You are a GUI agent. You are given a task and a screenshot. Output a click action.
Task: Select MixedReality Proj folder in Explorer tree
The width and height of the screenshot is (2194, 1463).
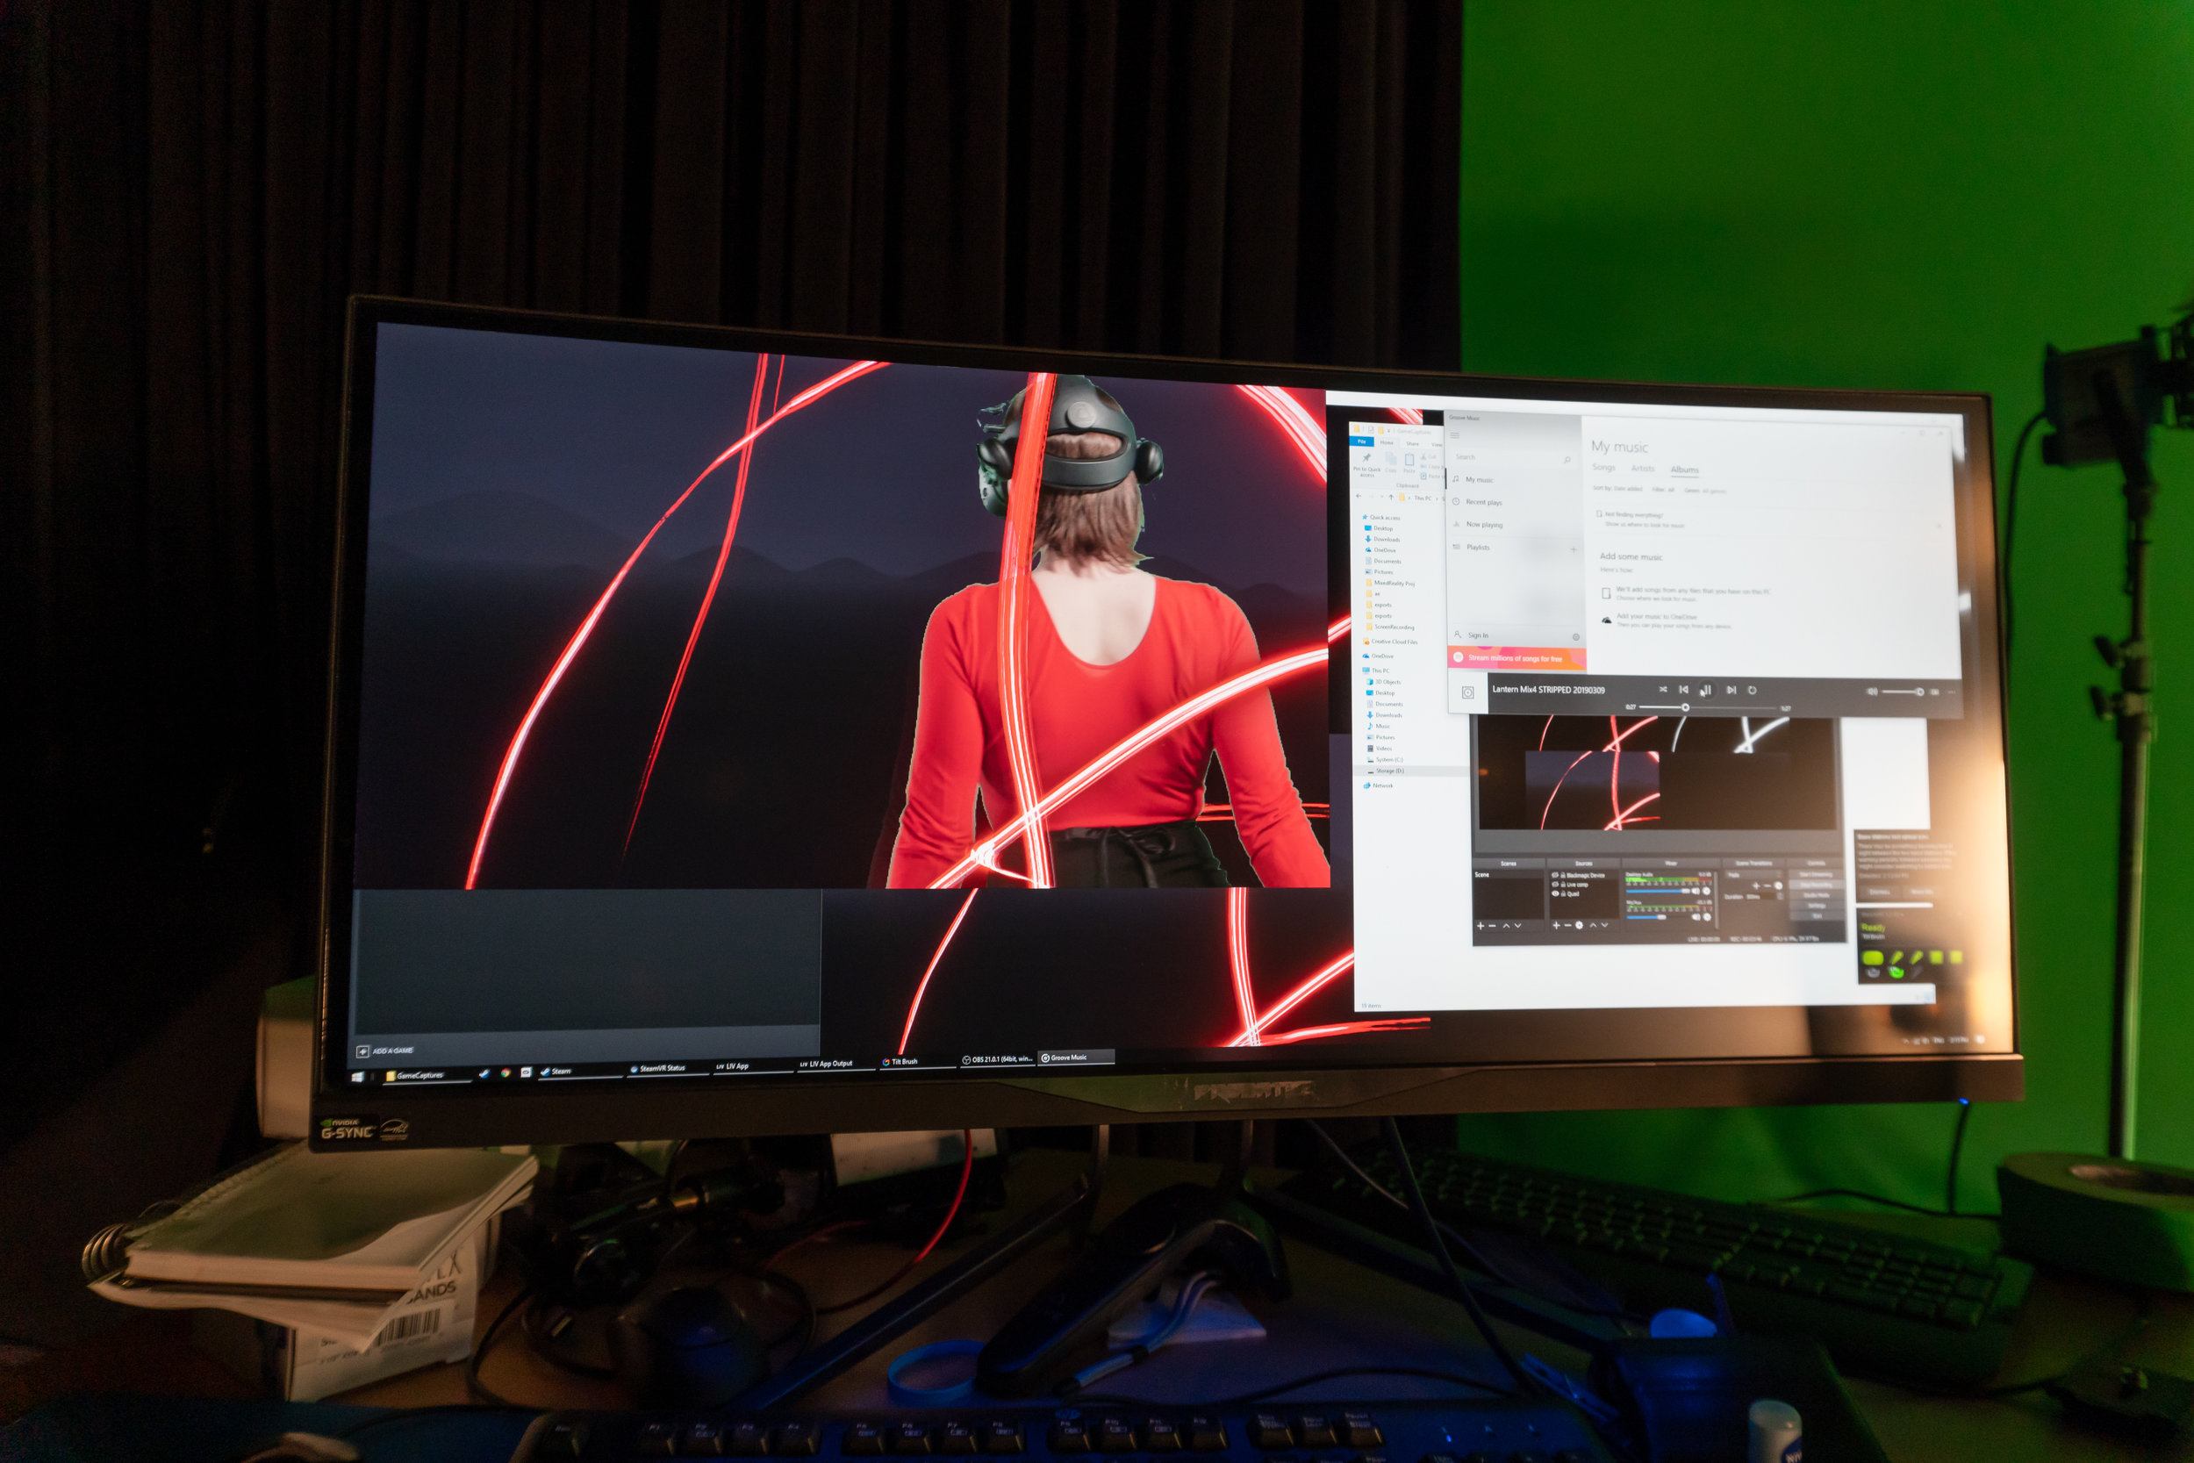(1391, 583)
